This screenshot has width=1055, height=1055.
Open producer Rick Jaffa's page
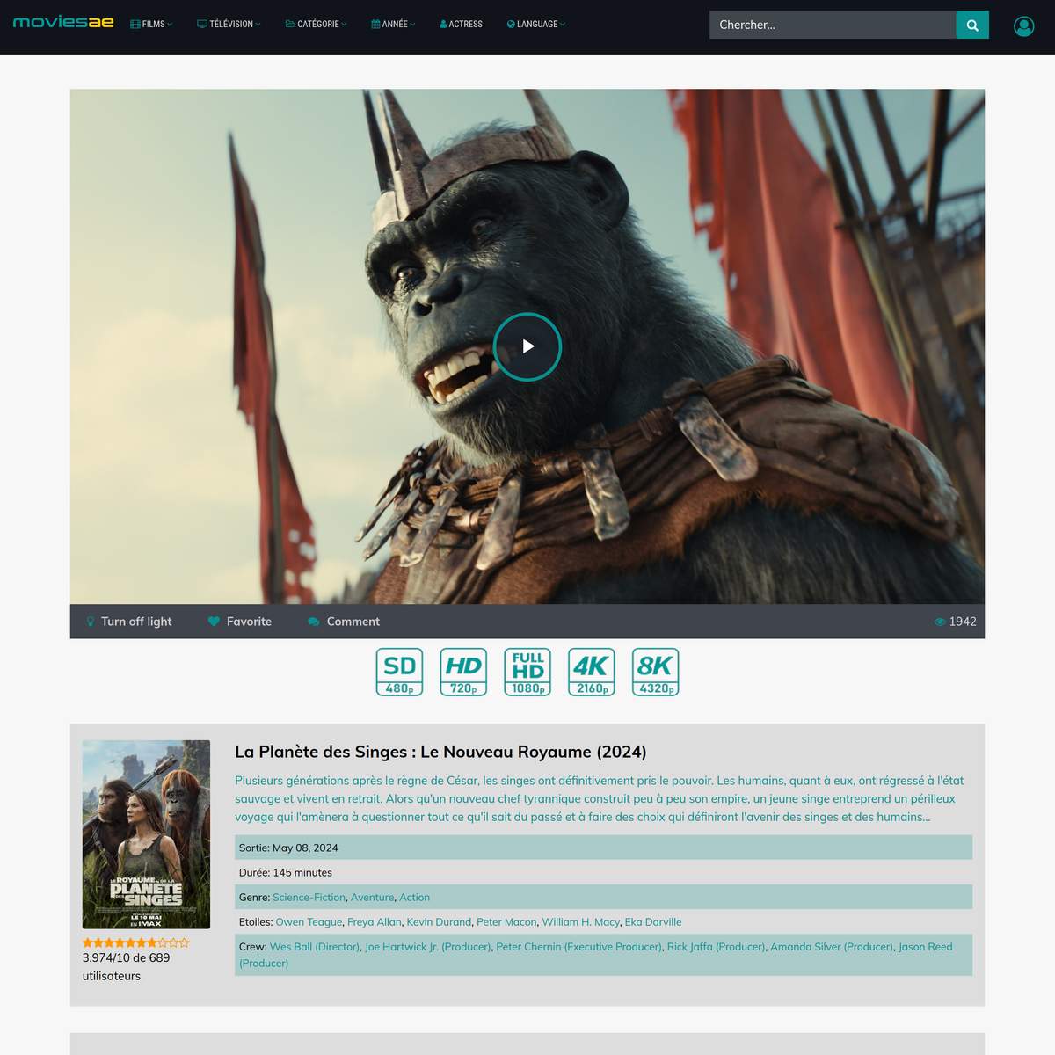click(717, 947)
